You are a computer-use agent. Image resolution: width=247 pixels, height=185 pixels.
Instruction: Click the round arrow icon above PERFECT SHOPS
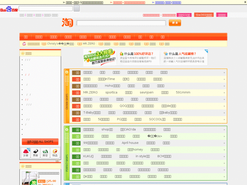tap(67, 130)
